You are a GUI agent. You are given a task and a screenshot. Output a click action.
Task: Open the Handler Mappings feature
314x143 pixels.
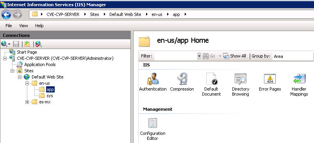[x=299, y=84]
